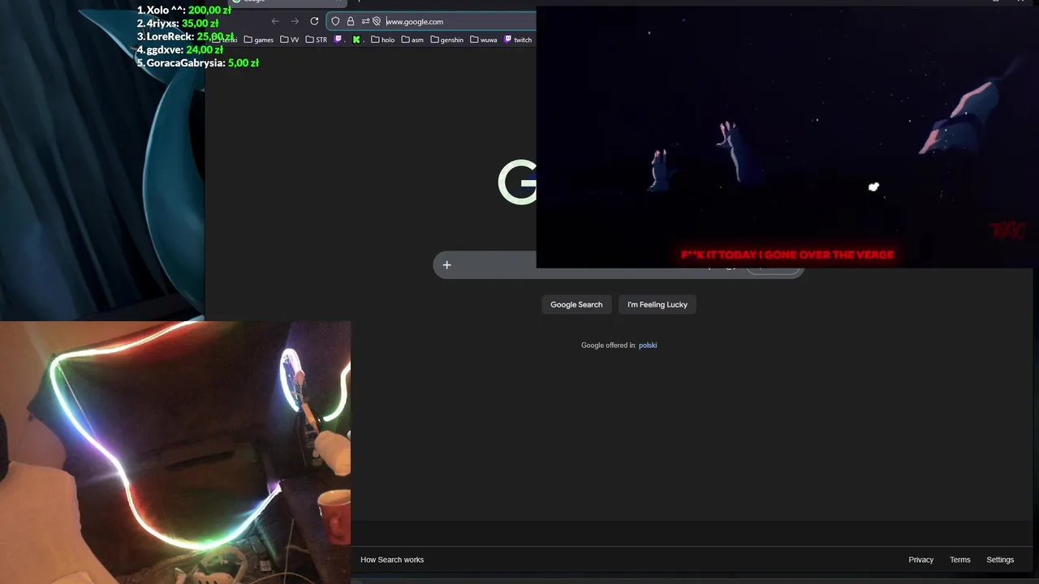Open How Search works link
This screenshot has height=584, width=1039.
tap(392, 560)
